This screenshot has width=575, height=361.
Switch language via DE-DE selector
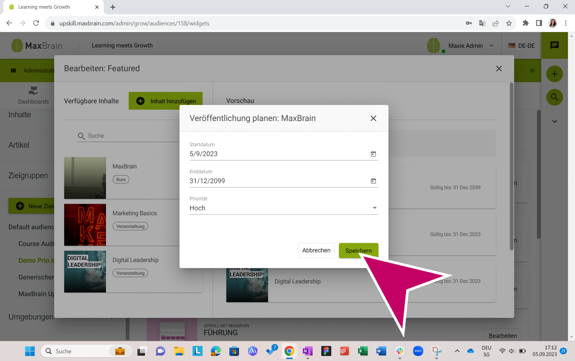[522, 46]
